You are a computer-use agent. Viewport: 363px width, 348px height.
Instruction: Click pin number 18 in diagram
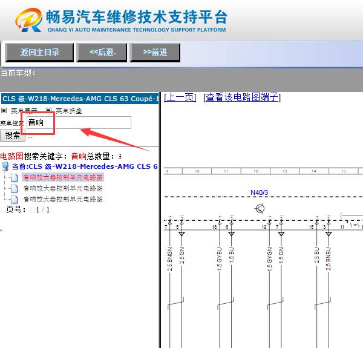pyautogui.click(x=214, y=227)
